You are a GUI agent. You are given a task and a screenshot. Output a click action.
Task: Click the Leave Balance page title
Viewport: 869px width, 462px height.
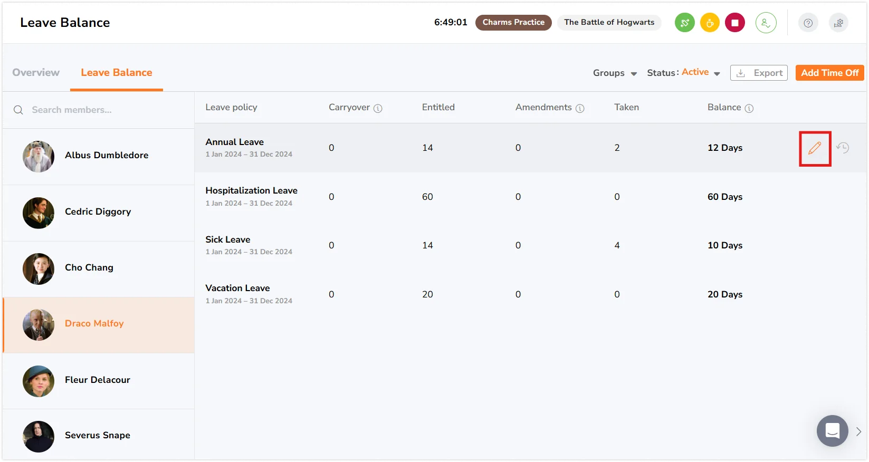click(65, 23)
